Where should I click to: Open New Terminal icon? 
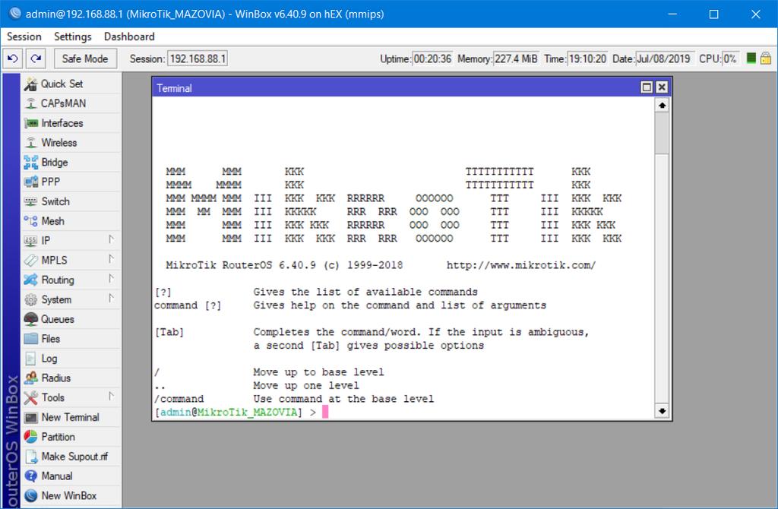[x=30, y=417]
